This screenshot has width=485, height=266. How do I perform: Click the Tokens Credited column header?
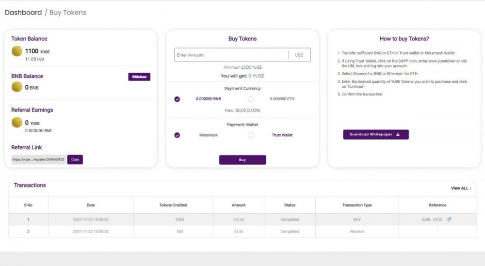[173, 205]
